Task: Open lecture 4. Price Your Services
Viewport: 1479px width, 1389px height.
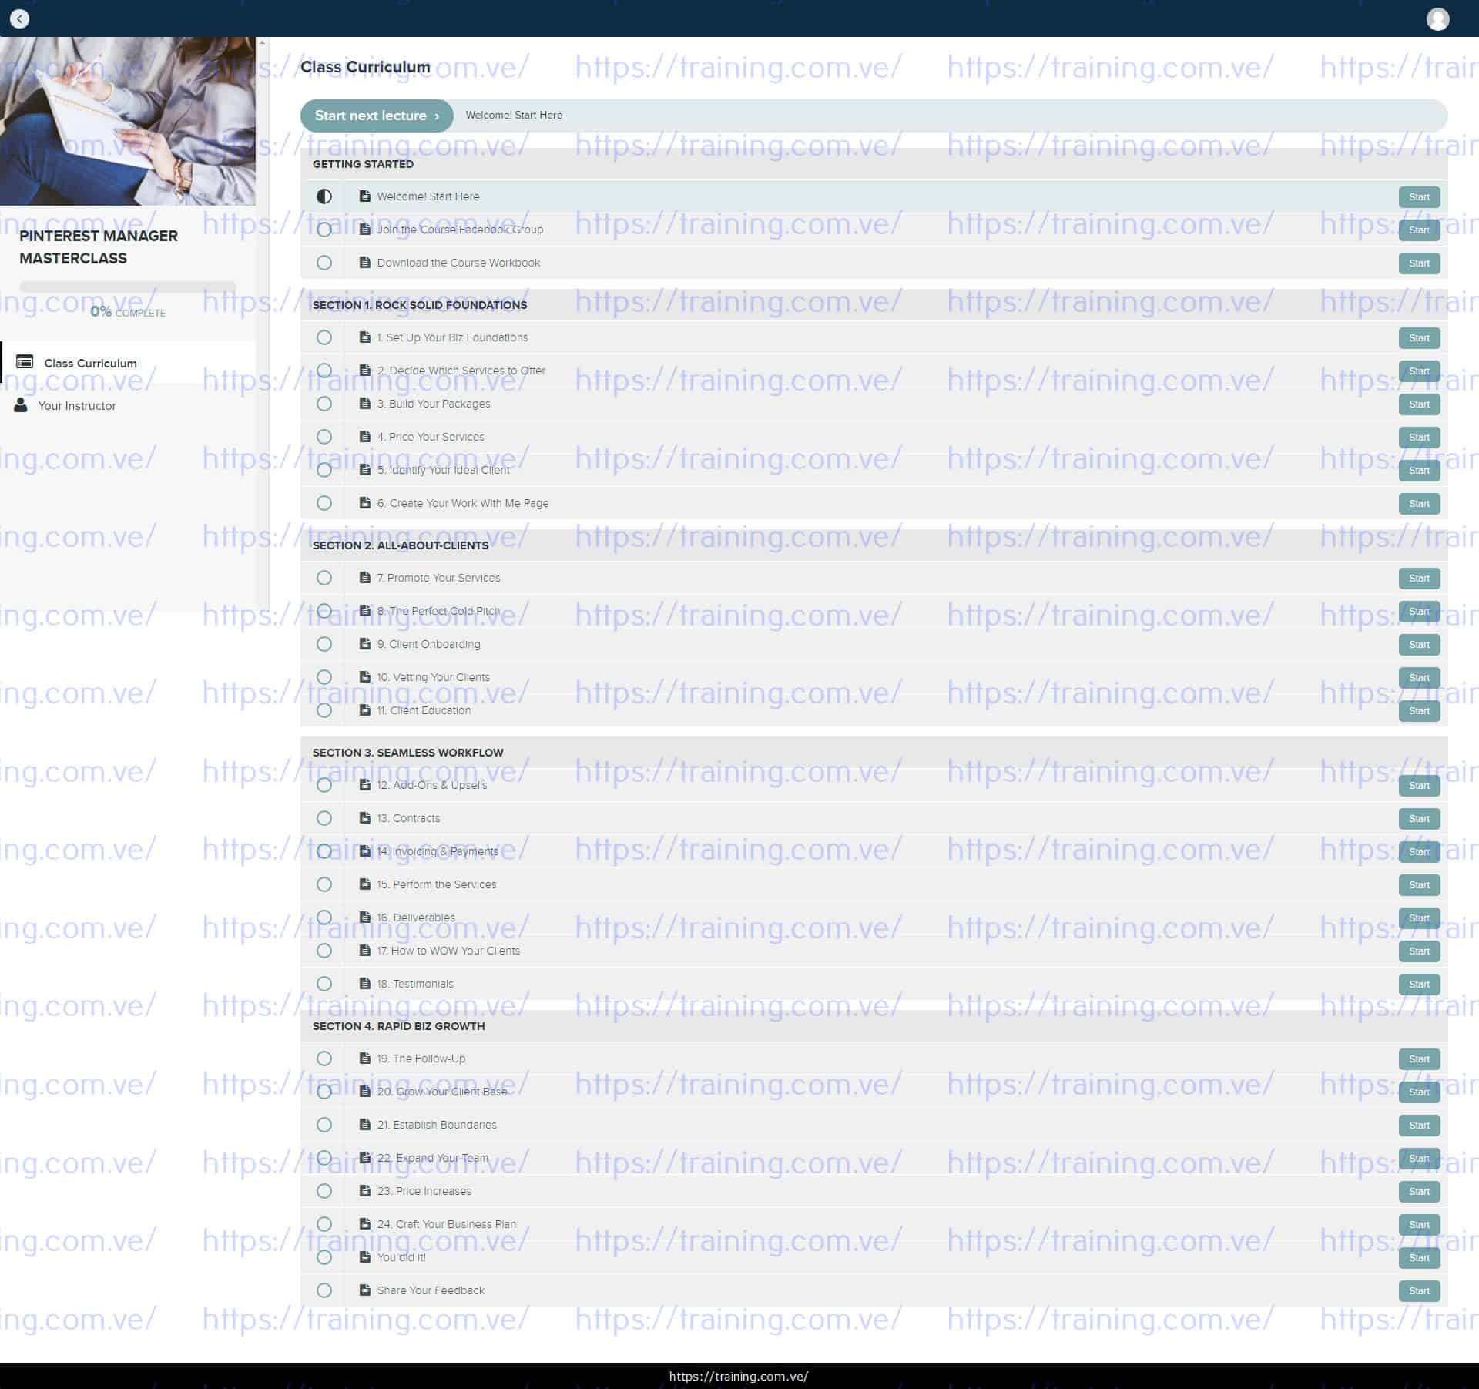Action: click(431, 437)
